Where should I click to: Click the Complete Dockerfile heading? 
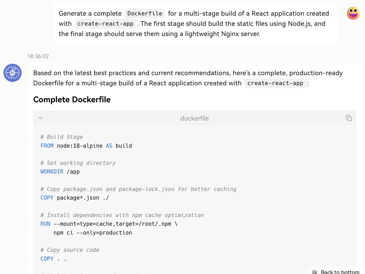tap(72, 99)
